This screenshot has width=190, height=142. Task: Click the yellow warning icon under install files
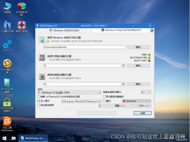tap(48, 41)
